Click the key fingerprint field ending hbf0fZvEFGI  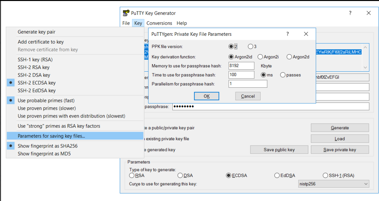click(x=342, y=77)
